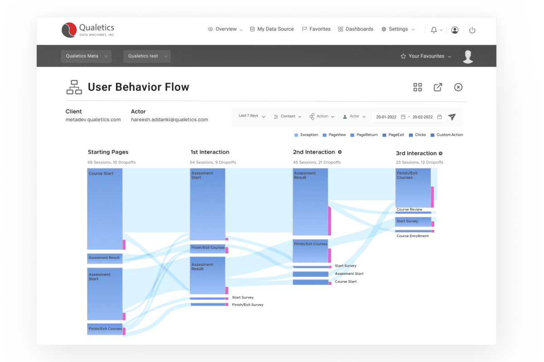
Task: Click the logout power icon
Action: 472,29
